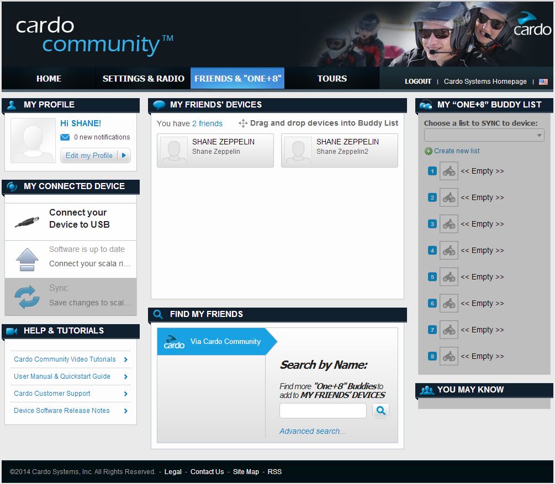Viewport: 555px width, 484px height.
Task: Click the drag and drop move icon
Action: click(243, 123)
